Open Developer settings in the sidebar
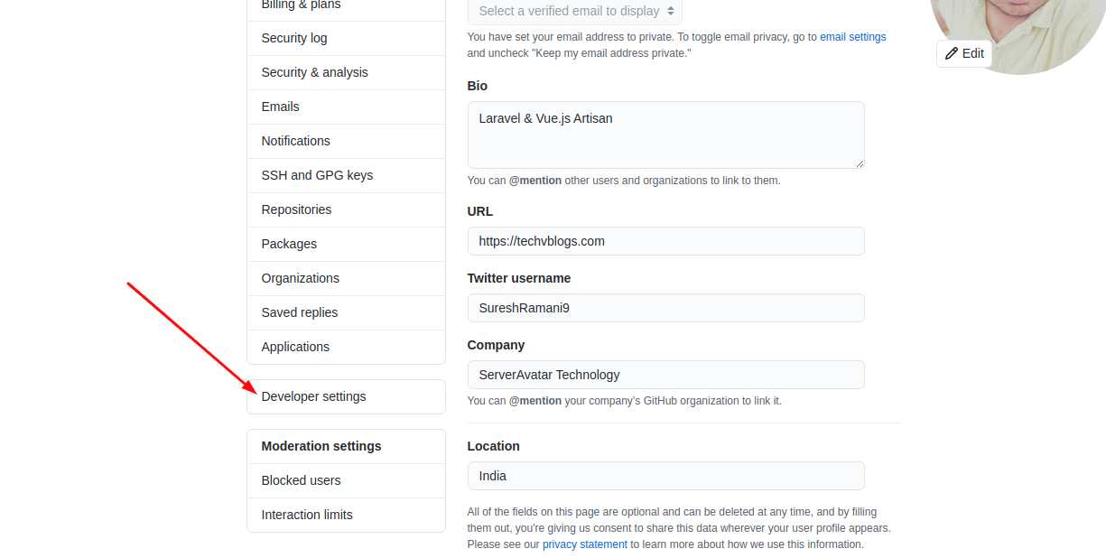The height and width of the screenshot is (558, 1106). [346, 396]
